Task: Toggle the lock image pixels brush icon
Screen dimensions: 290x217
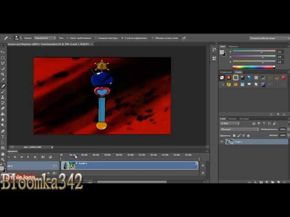Action: click(239, 136)
